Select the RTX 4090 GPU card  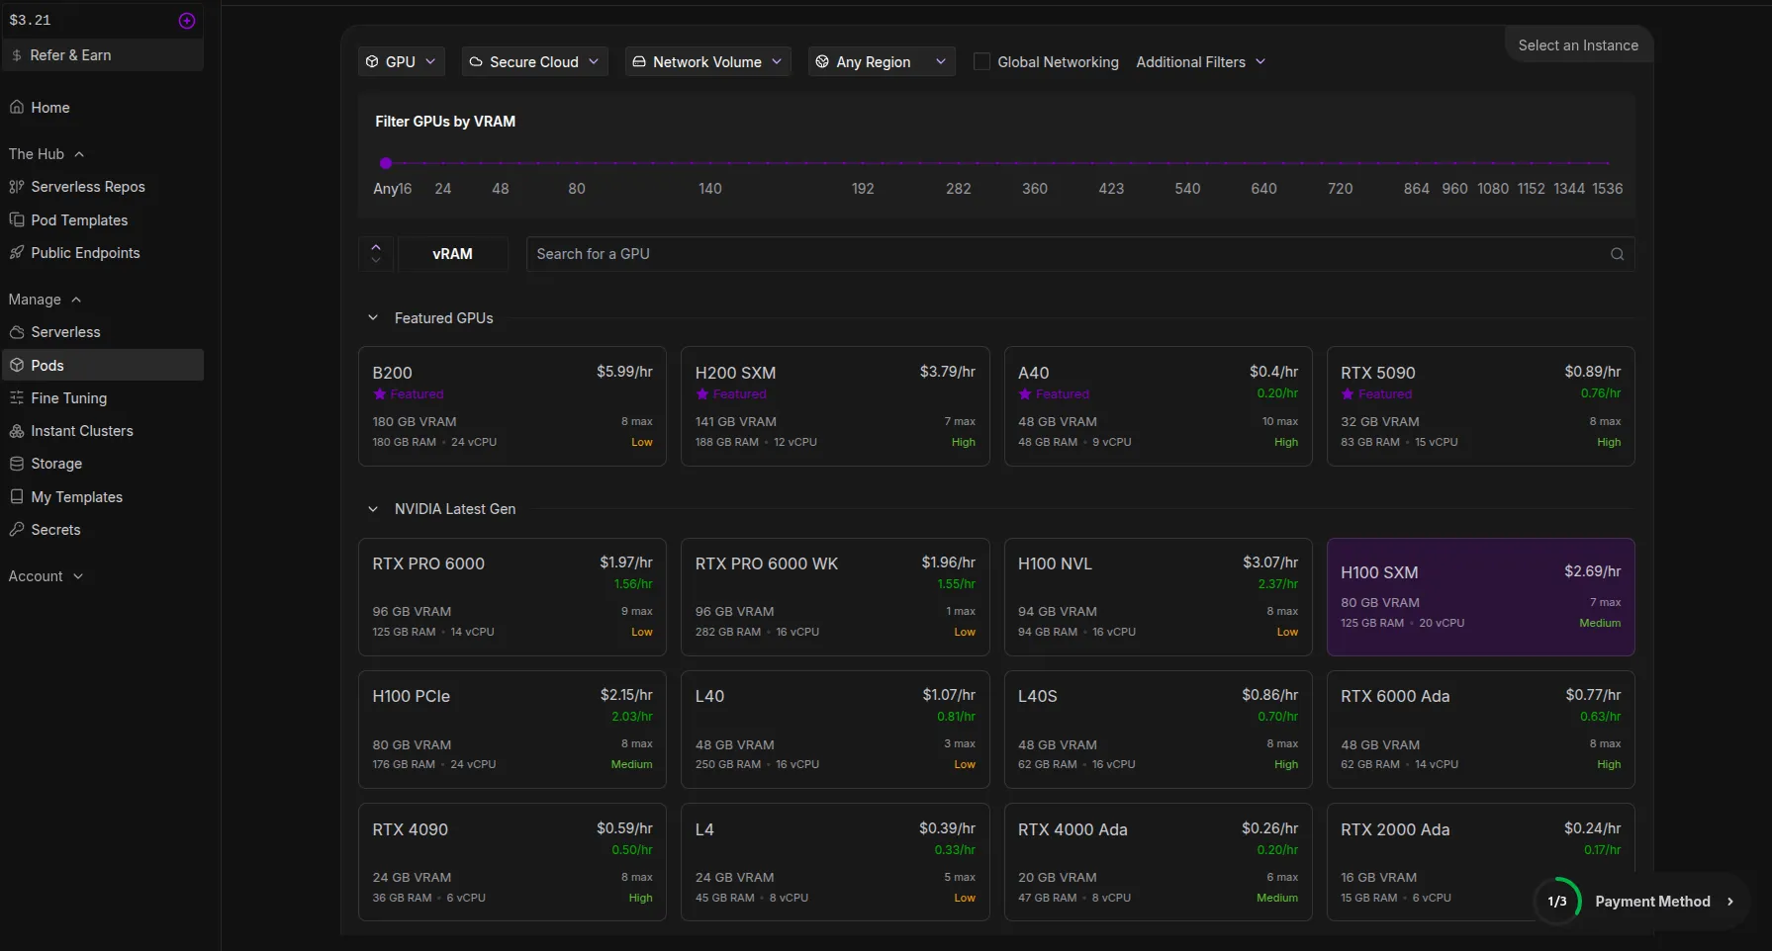click(512, 862)
